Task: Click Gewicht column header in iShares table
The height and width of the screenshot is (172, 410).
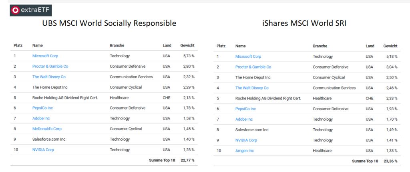Action: pyautogui.click(x=390, y=46)
